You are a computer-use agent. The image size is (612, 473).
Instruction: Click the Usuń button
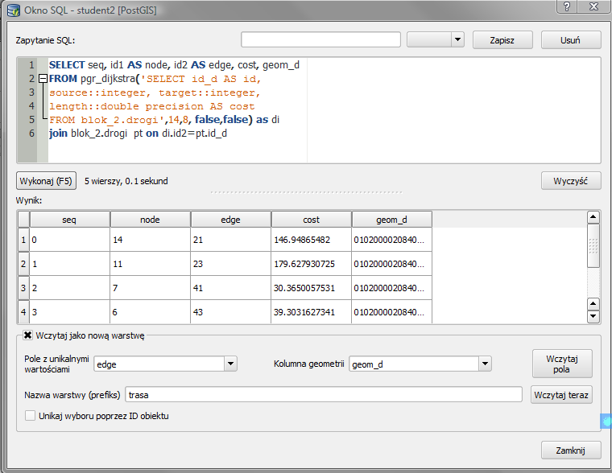click(x=571, y=40)
